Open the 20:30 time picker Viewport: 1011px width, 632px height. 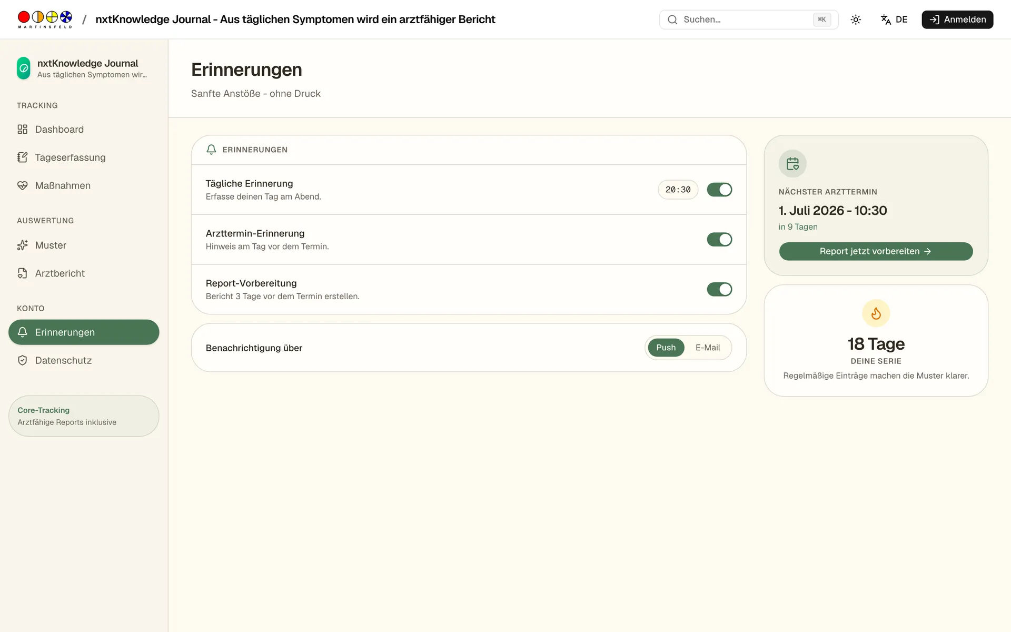pyautogui.click(x=678, y=190)
